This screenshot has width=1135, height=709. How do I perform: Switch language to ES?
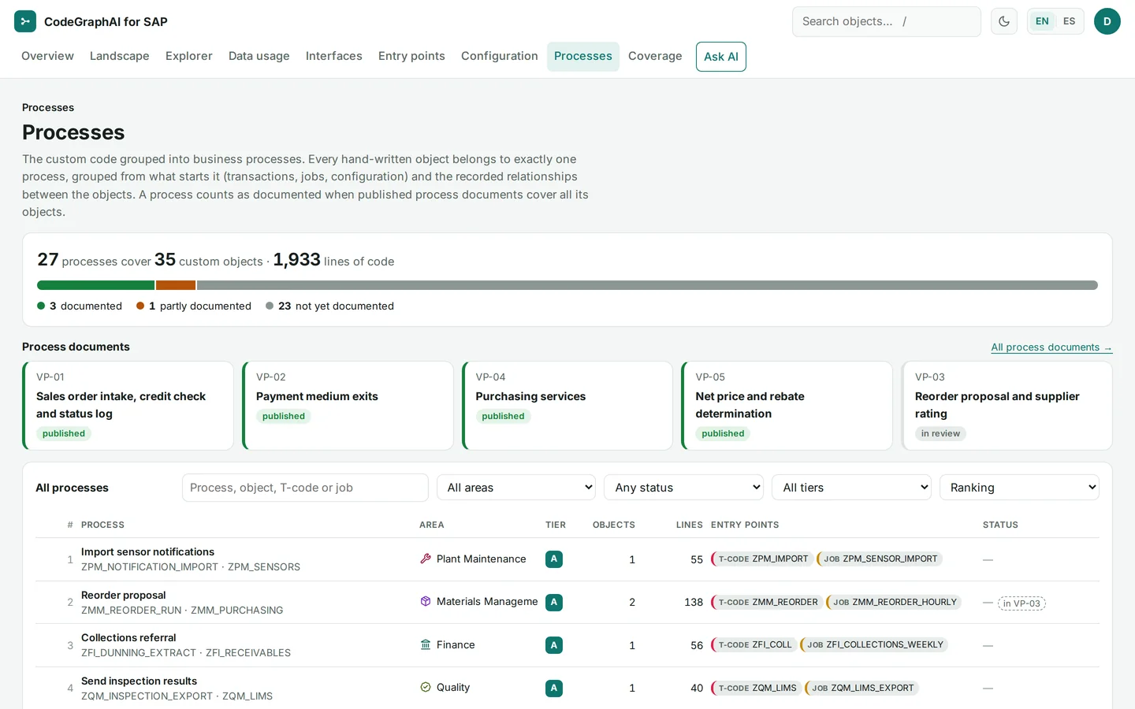point(1069,21)
